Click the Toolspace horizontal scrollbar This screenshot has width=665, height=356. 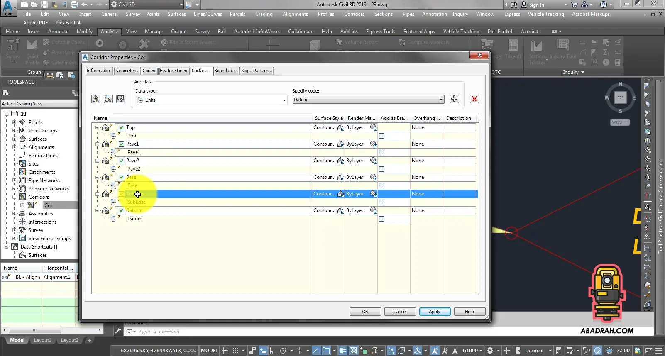[35, 330]
